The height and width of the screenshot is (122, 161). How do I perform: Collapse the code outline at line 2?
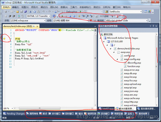[x=14, y=33]
